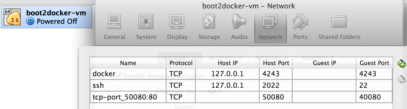
Task: Click the empty Guest IP cell for ssh
Action: (324, 85)
